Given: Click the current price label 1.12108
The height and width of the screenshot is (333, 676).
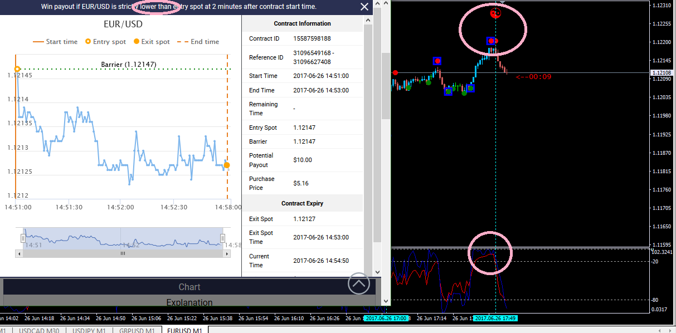Looking at the screenshot, I should pos(662,73).
